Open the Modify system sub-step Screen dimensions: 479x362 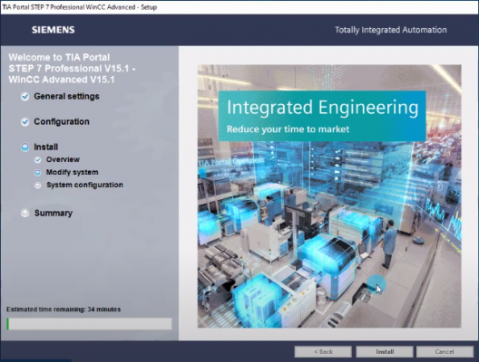pos(72,172)
